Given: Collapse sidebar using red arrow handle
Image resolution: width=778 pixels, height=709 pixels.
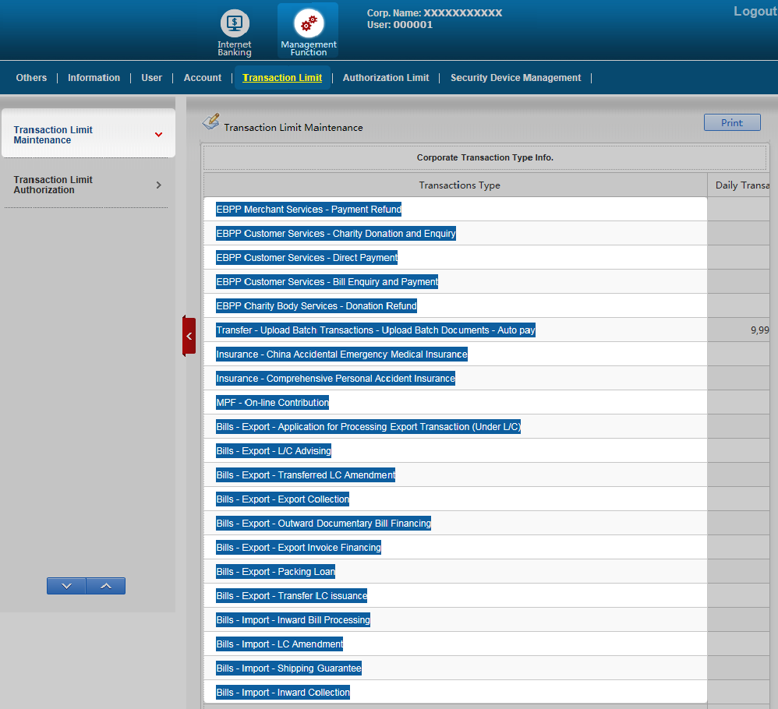Looking at the screenshot, I should 189,336.
